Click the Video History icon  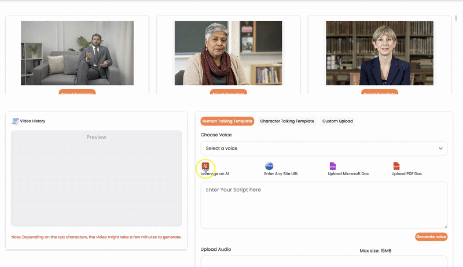click(15, 121)
